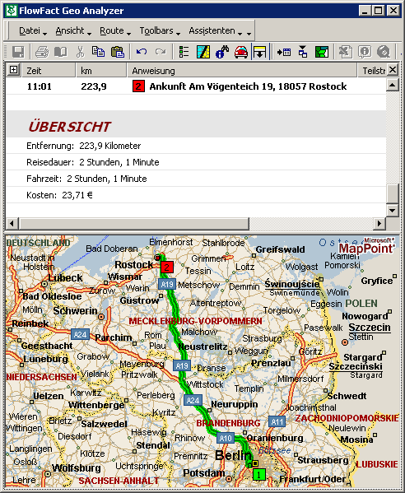Click the Print icon

click(x=42, y=52)
